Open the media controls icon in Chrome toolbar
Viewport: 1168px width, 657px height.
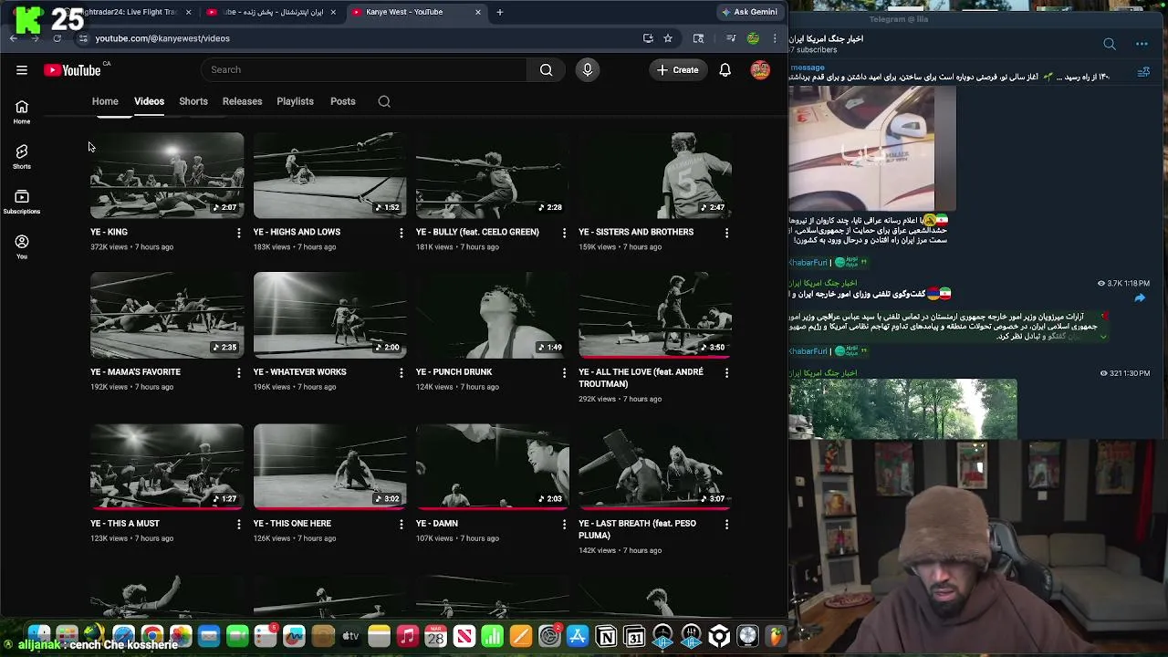(731, 38)
